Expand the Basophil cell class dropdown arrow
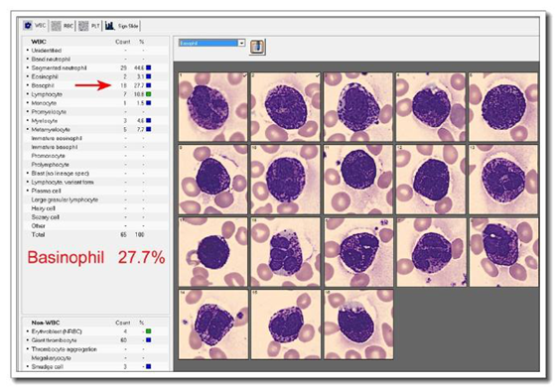The height and width of the screenshot is (388, 556). click(x=241, y=43)
